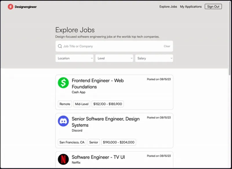The width and height of the screenshot is (232, 169).
Task: Click the San Francisco, CA tag
Action: [72, 142]
